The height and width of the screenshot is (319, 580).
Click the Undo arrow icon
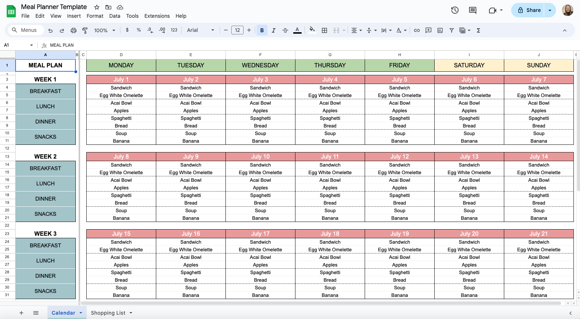coord(50,30)
